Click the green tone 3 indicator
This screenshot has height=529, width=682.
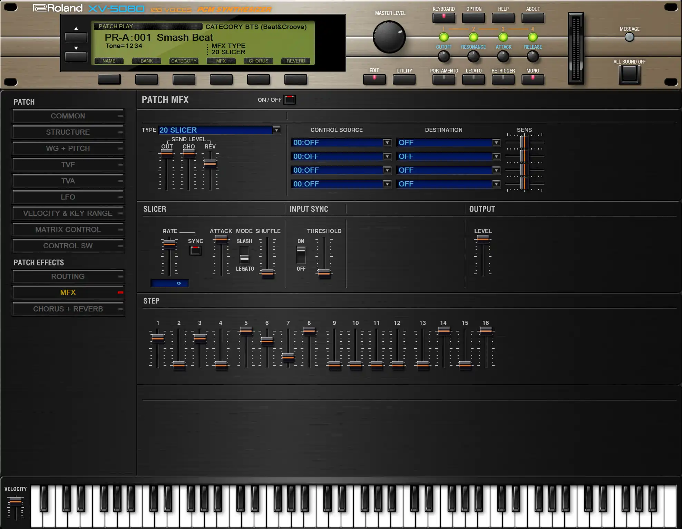pos(503,37)
